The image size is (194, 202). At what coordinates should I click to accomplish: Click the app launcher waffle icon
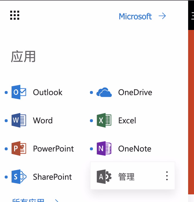[x=15, y=15]
